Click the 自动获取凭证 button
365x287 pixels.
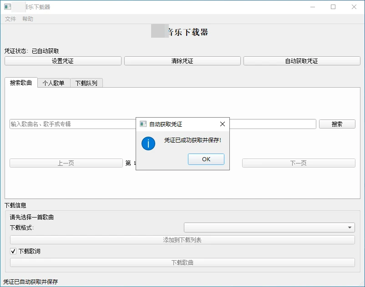click(301, 61)
